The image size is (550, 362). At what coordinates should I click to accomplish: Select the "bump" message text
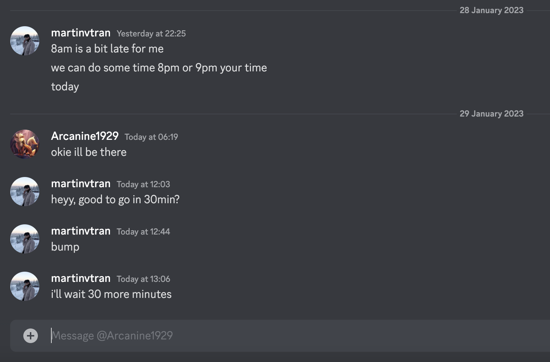(65, 247)
